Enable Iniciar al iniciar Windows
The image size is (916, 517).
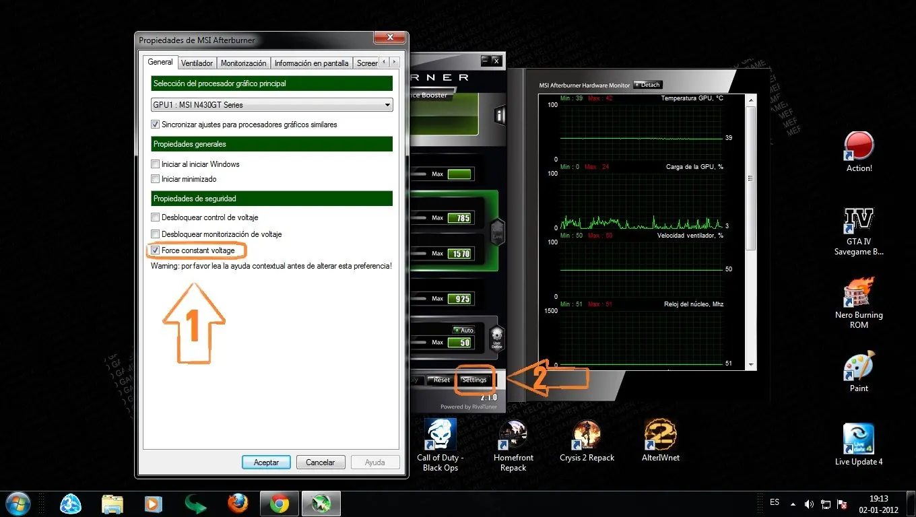click(x=156, y=164)
